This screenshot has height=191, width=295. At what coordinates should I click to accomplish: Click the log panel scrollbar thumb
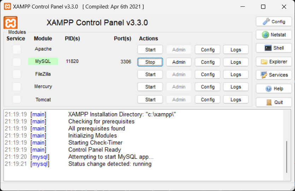click(x=287, y=157)
